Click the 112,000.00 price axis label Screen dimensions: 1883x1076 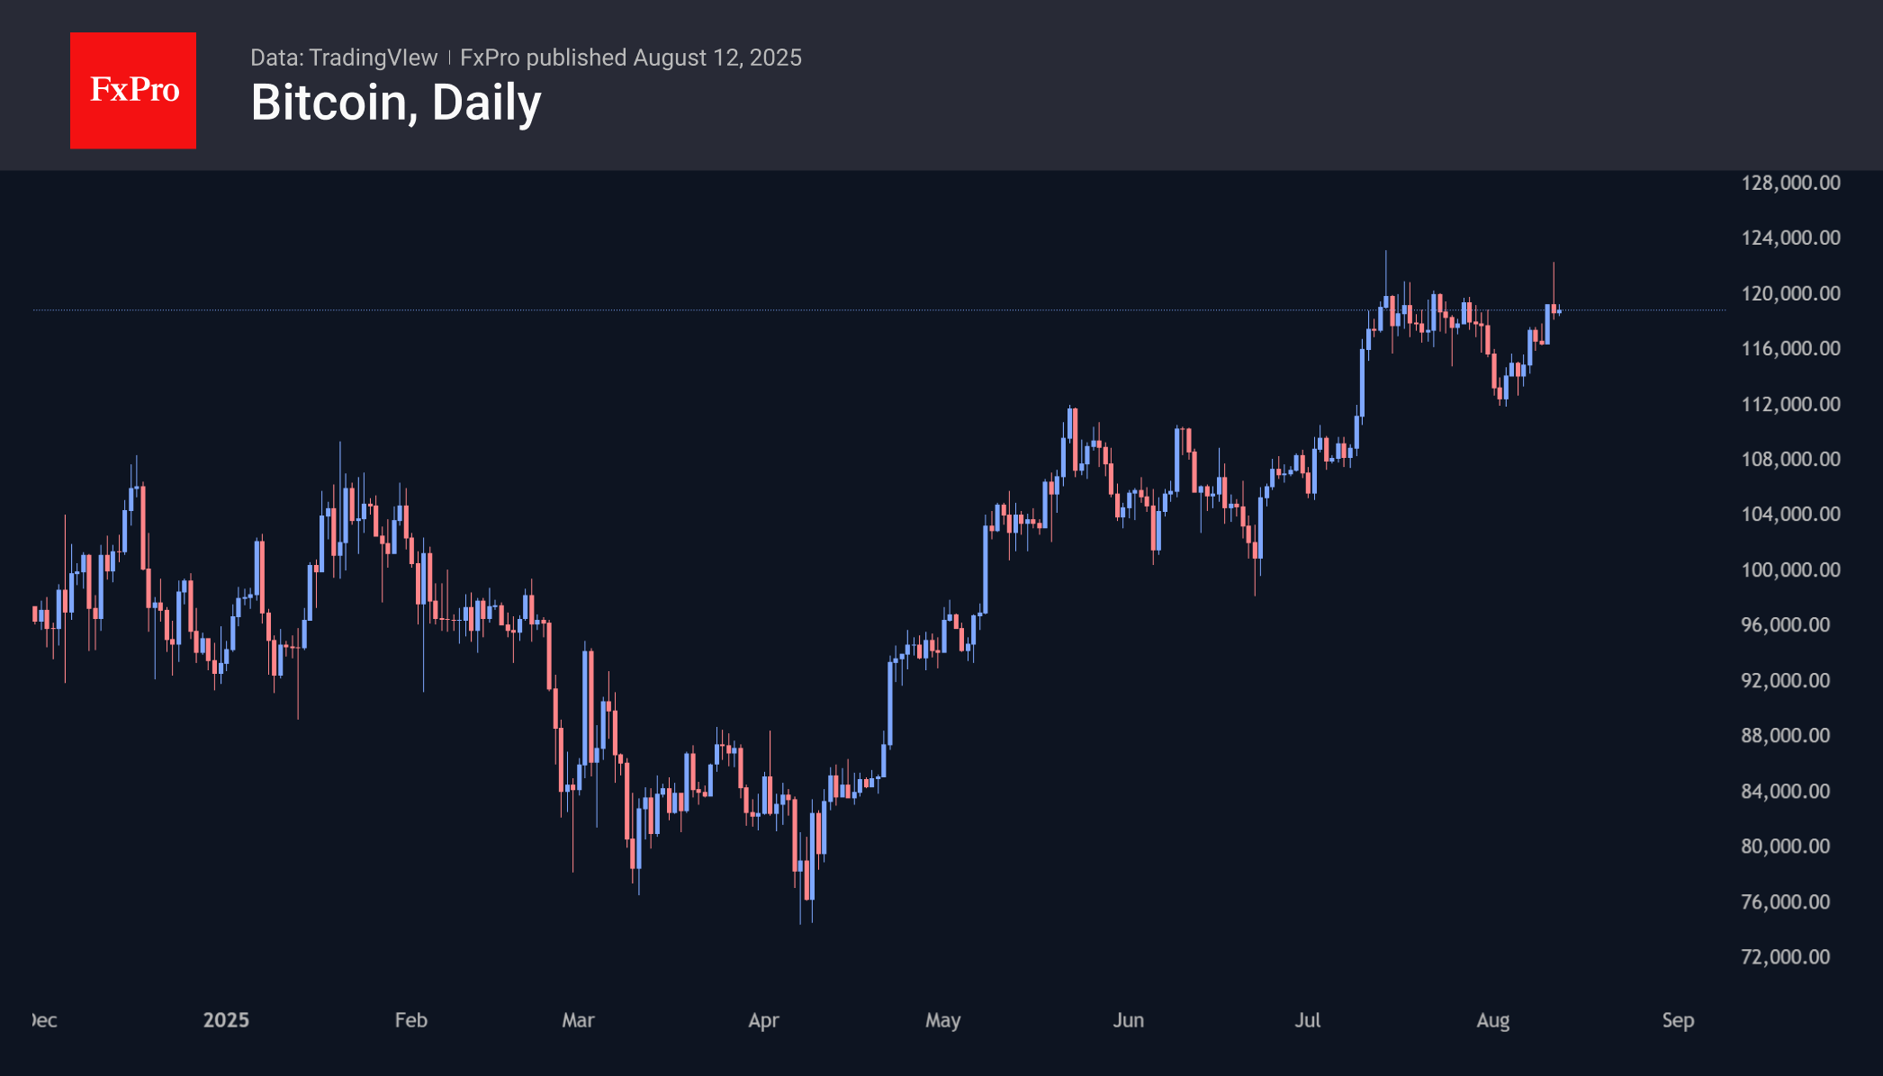point(1790,404)
